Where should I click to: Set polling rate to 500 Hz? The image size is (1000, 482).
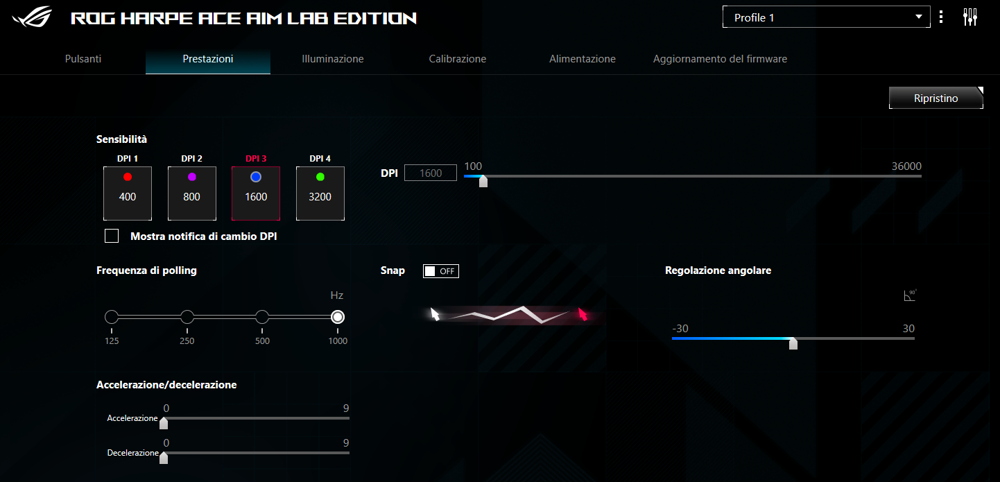[x=262, y=317]
